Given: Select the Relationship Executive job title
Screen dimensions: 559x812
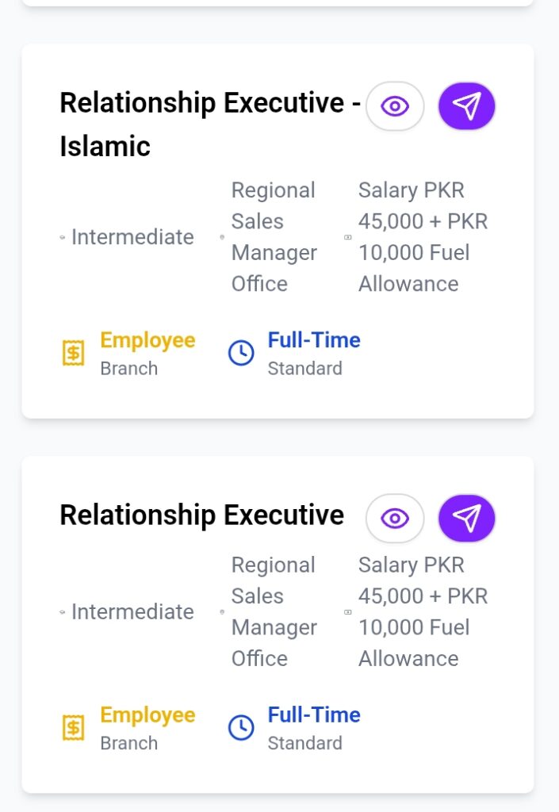Looking at the screenshot, I should pyautogui.click(x=201, y=515).
